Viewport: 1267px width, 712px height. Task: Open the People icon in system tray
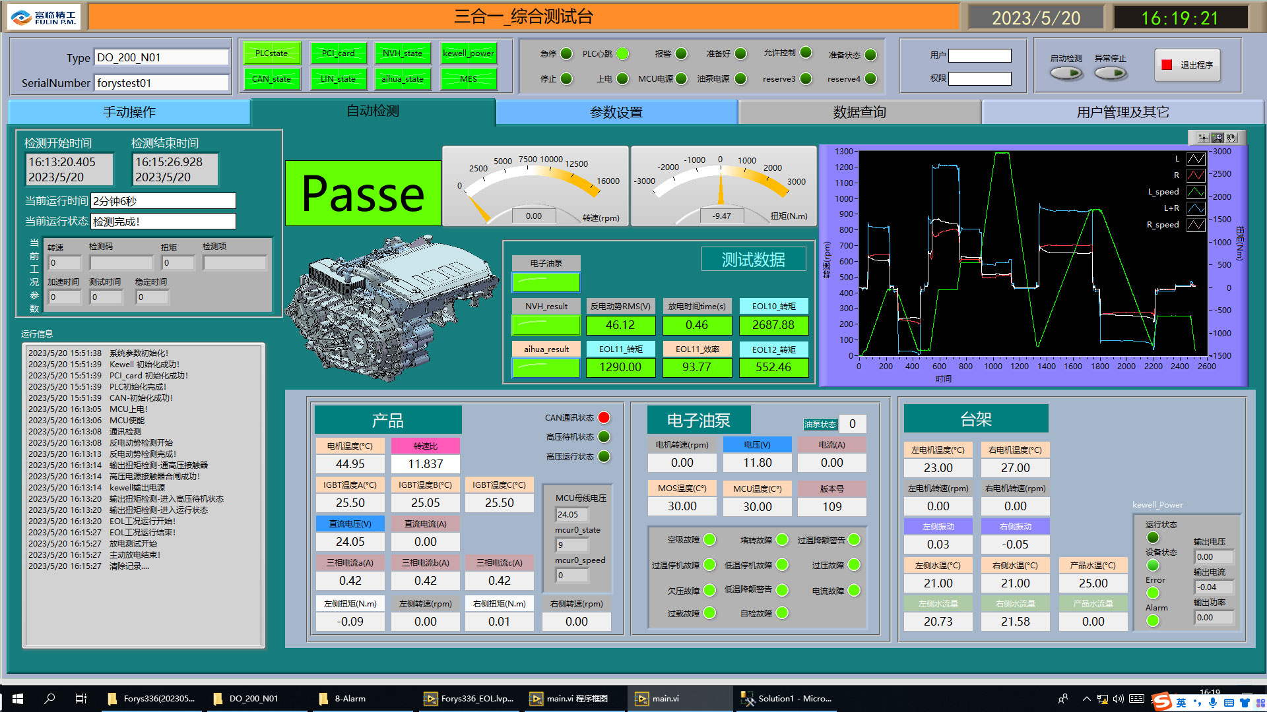point(1063,699)
